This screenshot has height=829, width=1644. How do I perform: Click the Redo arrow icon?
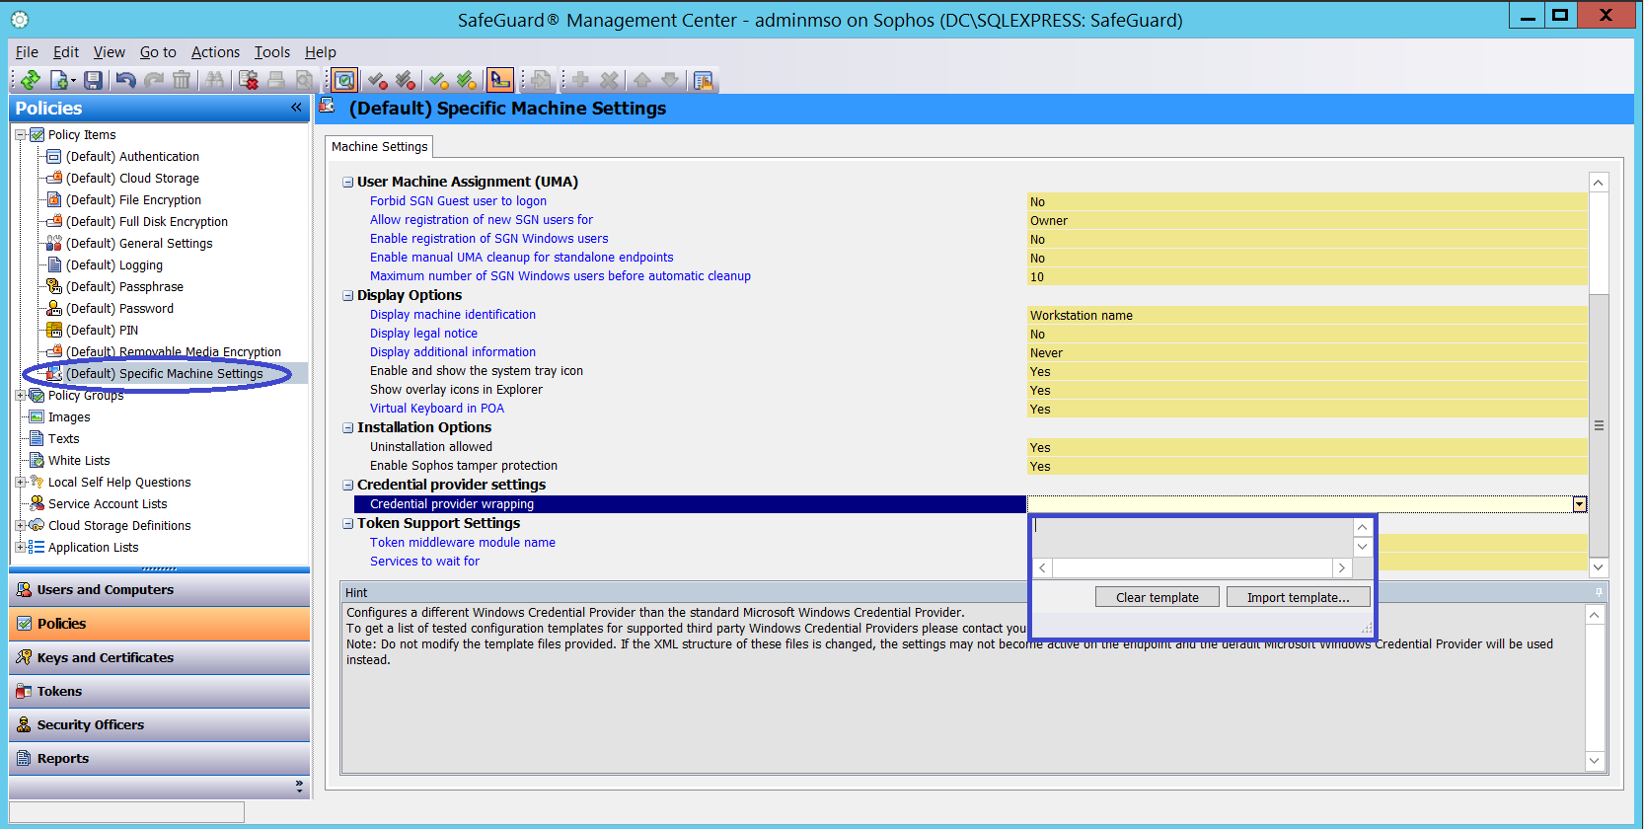(x=154, y=80)
